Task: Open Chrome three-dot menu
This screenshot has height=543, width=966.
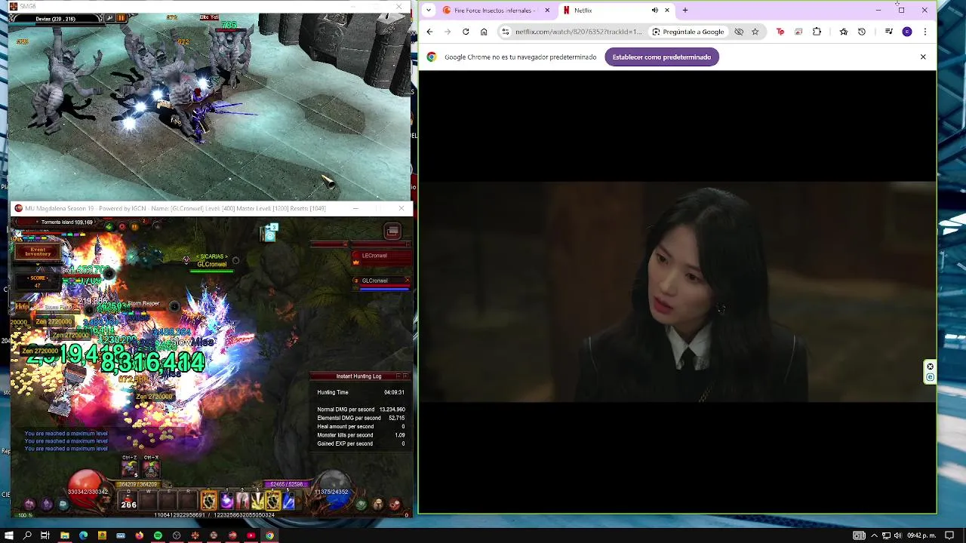Action: pyautogui.click(x=925, y=32)
